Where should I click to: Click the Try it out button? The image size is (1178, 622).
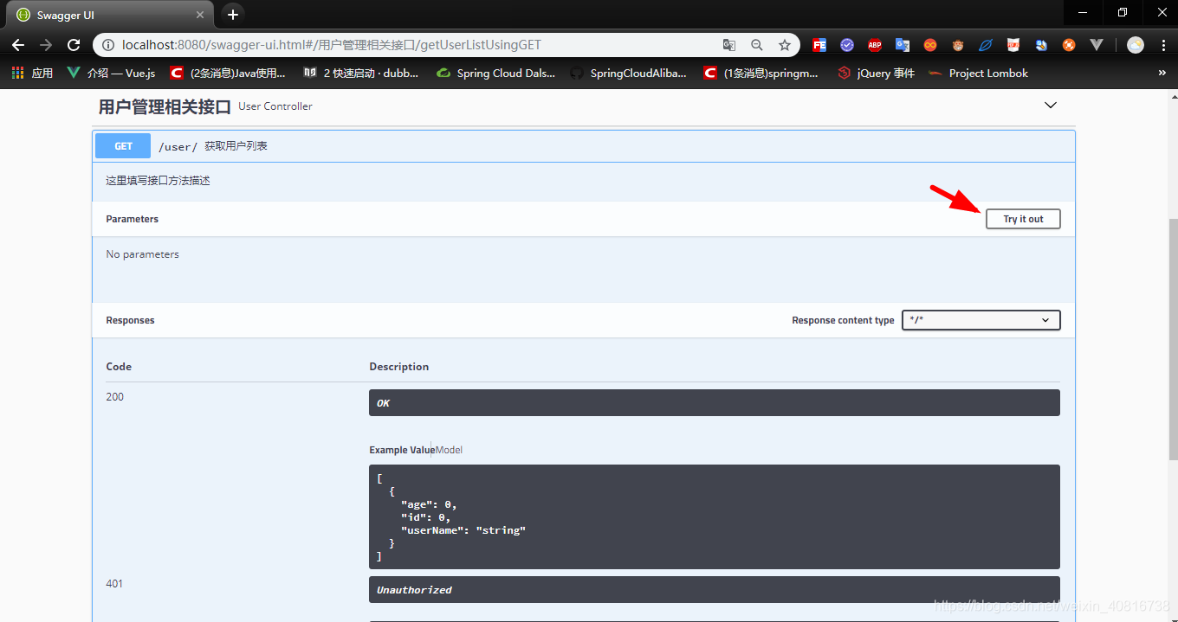[x=1023, y=219]
